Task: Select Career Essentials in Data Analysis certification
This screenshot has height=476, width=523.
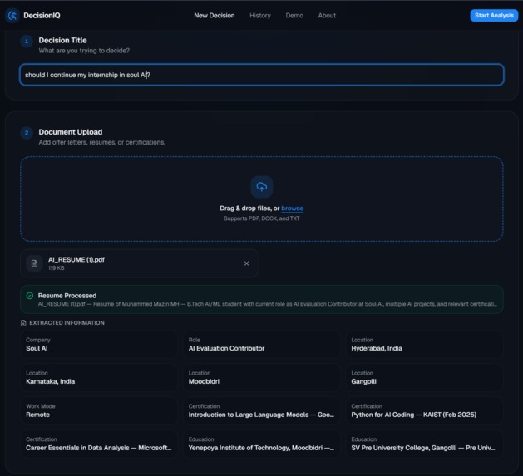Action: [x=98, y=444]
